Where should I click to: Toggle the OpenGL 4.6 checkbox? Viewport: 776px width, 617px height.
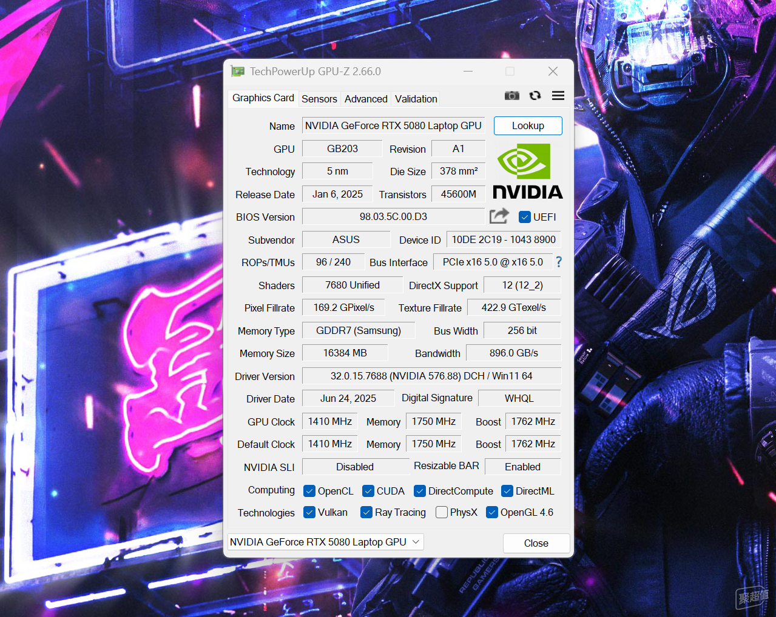[492, 512]
